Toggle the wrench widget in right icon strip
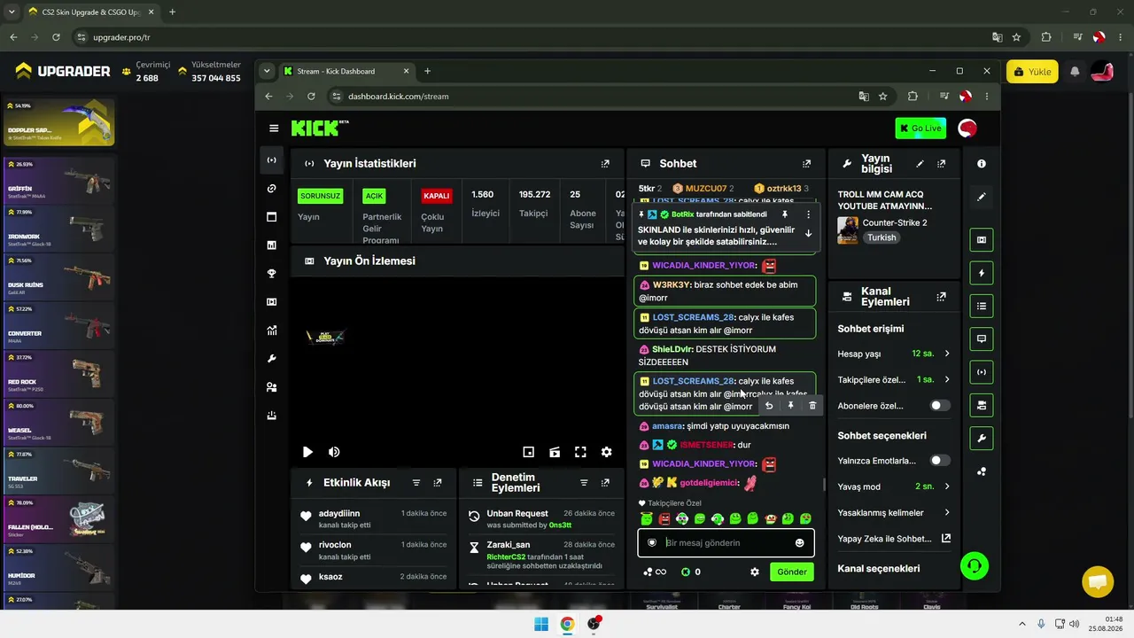Screen dimensions: 1134x638 [982, 438]
